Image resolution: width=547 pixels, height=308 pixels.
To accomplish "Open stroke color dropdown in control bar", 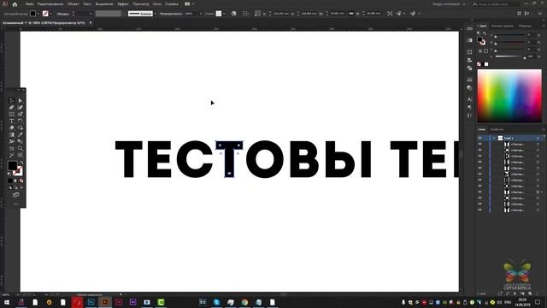I will (x=51, y=14).
